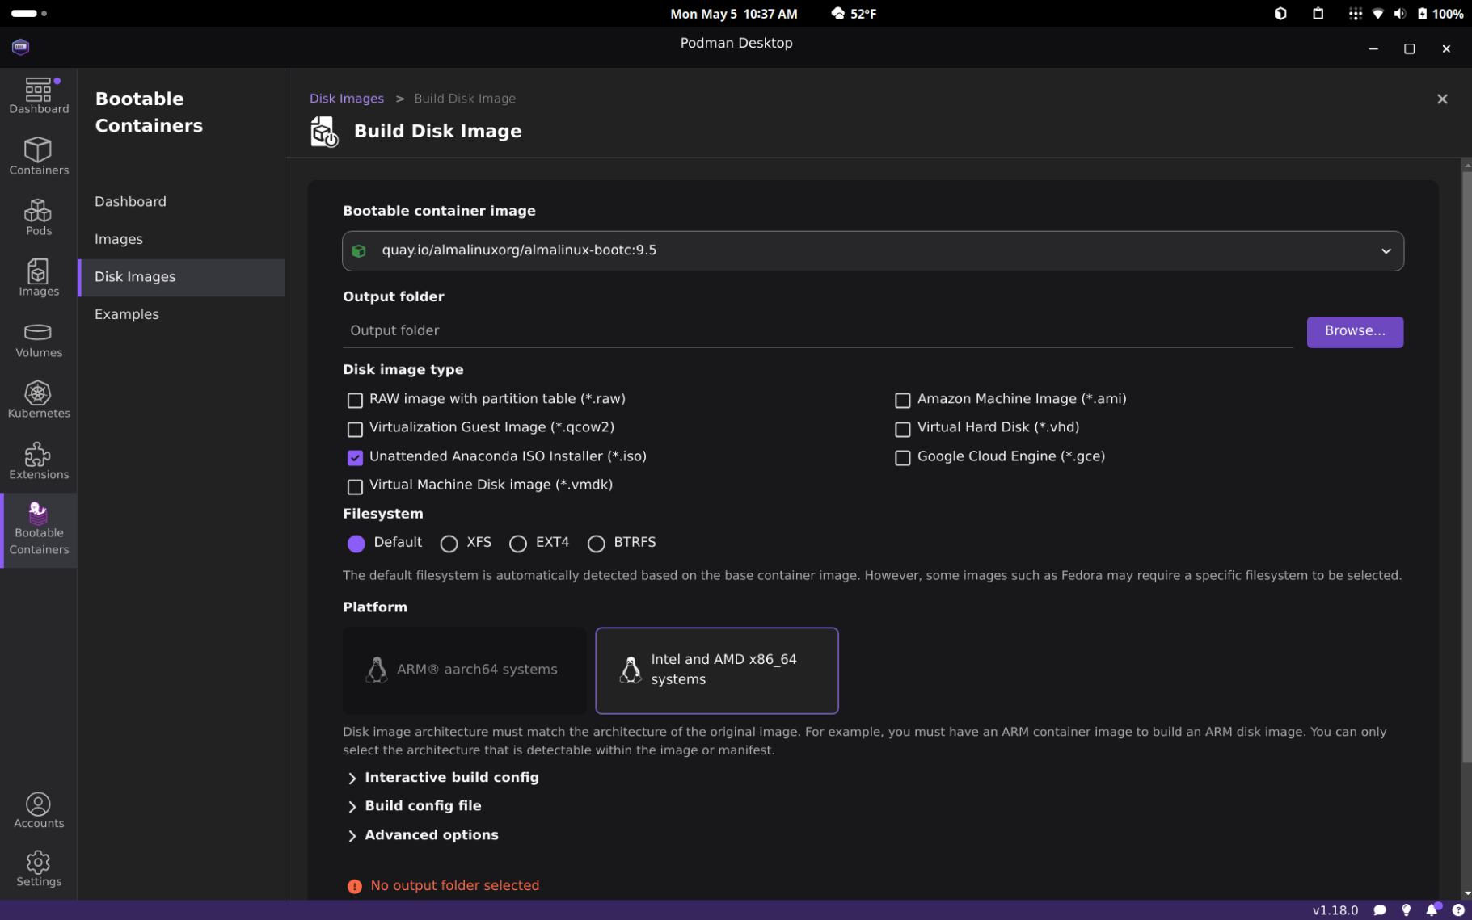Expand Interactive build config
Screen dimensions: 1472x920
pyautogui.click(x=443, y=778)
